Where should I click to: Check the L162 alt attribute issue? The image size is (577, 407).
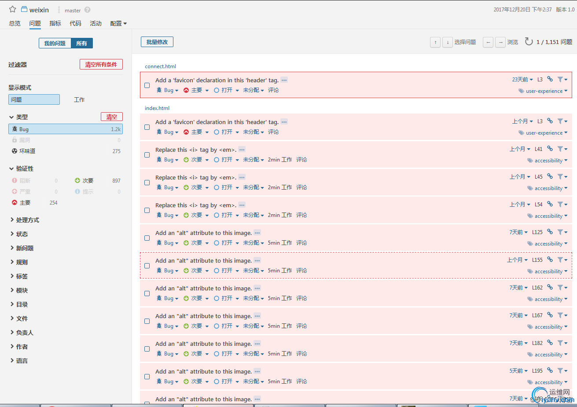[147, 293]
